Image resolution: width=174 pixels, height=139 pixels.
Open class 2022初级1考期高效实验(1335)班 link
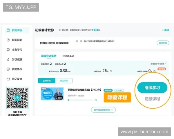(100, 41)
